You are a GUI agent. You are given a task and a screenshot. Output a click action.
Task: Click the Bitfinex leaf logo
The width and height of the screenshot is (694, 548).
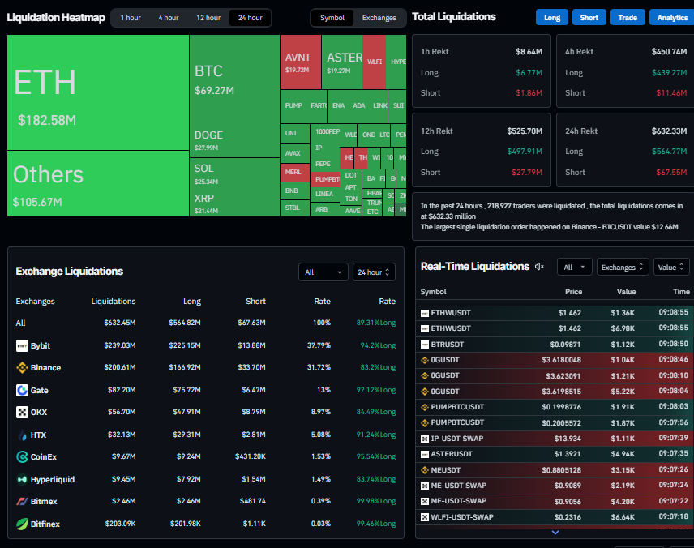click(19, 524)
